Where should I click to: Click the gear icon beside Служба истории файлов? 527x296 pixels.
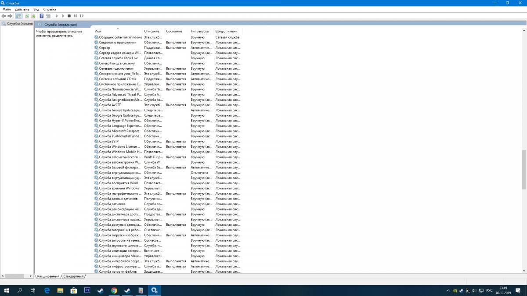pyautogui.click(x=96, y=271)
